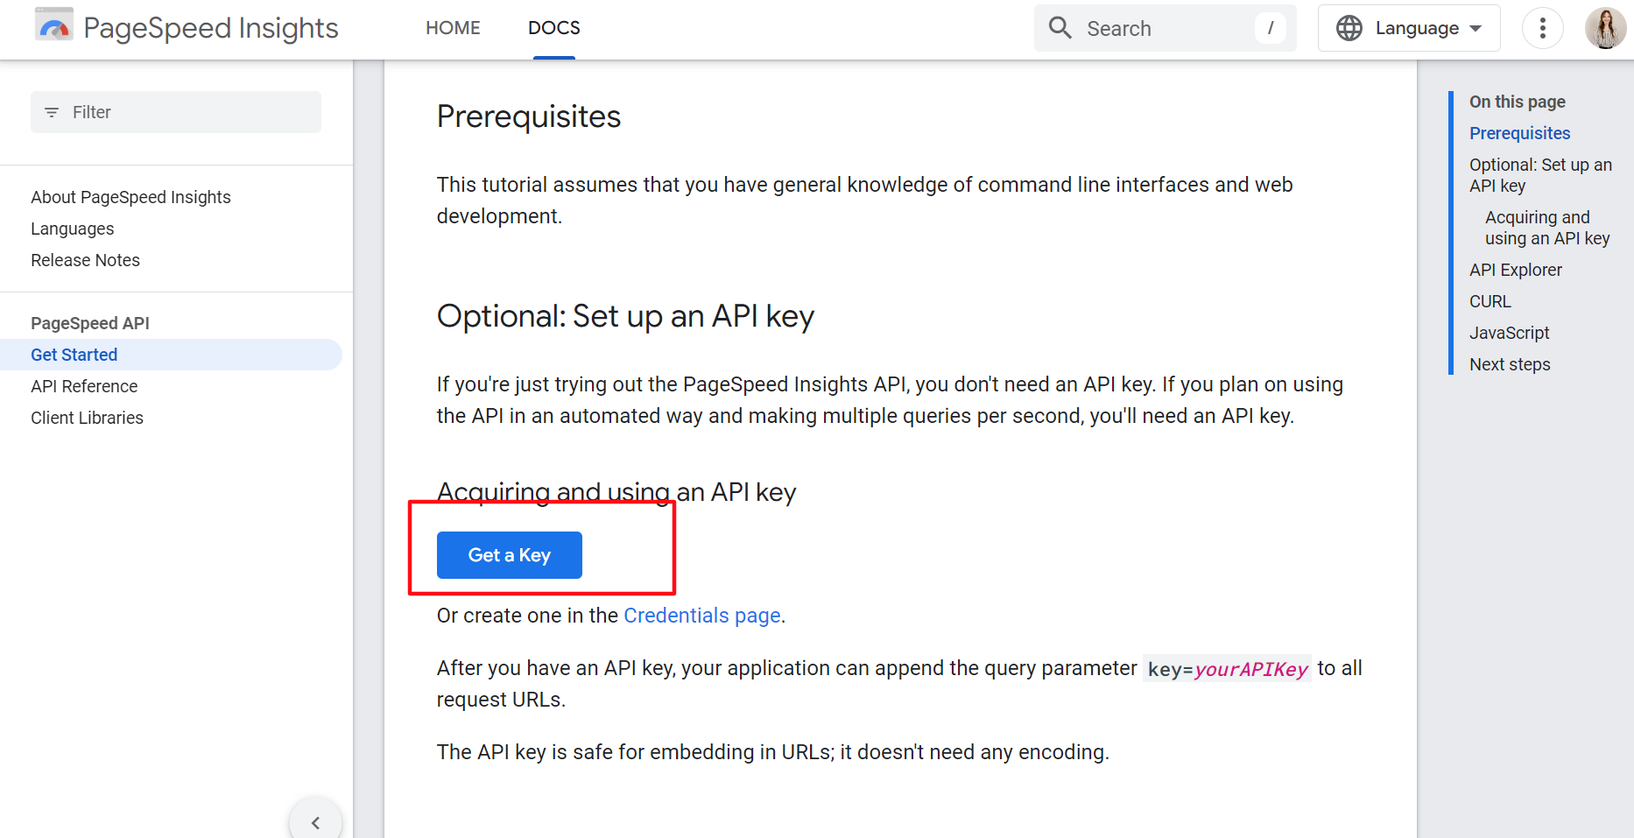
Task: Expand the PageSpeed API section
Action: point(90,322)
